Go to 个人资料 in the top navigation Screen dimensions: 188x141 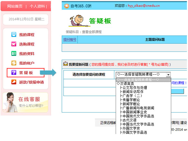point(37,6)
